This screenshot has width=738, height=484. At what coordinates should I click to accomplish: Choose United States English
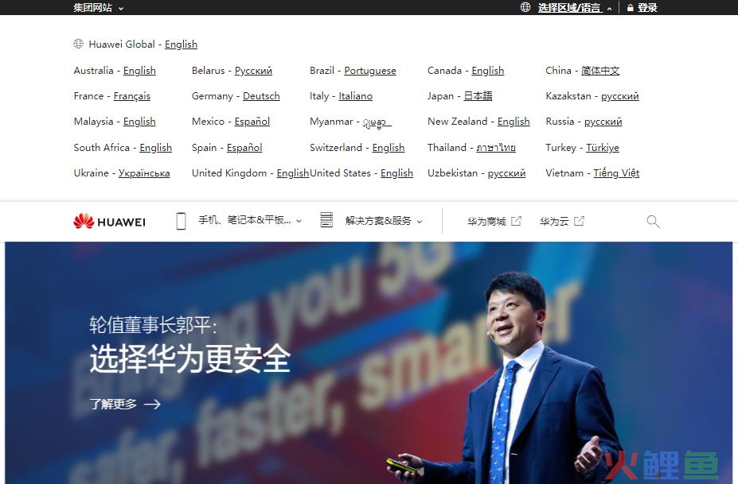click(x=396, y=173)
